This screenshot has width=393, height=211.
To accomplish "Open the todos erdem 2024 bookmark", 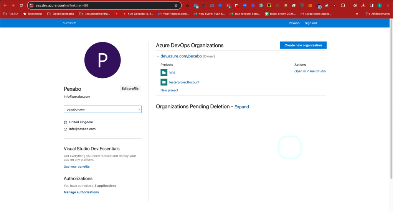I will [280, 14].
